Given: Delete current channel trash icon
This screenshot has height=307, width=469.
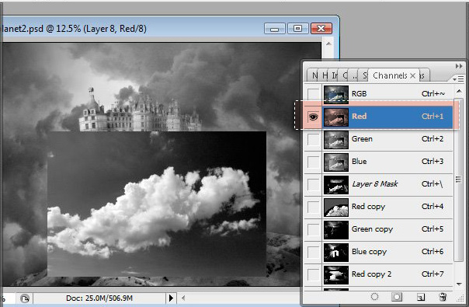Looking at the screenshot, I should pyautogui.click(x=443, y=297).
